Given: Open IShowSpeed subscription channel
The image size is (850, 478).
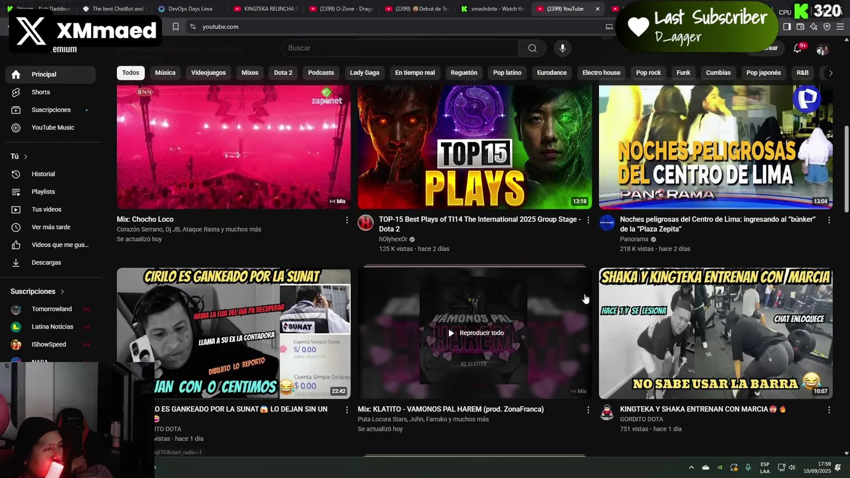Looking at the screenshot, I should tap(50, 345).
